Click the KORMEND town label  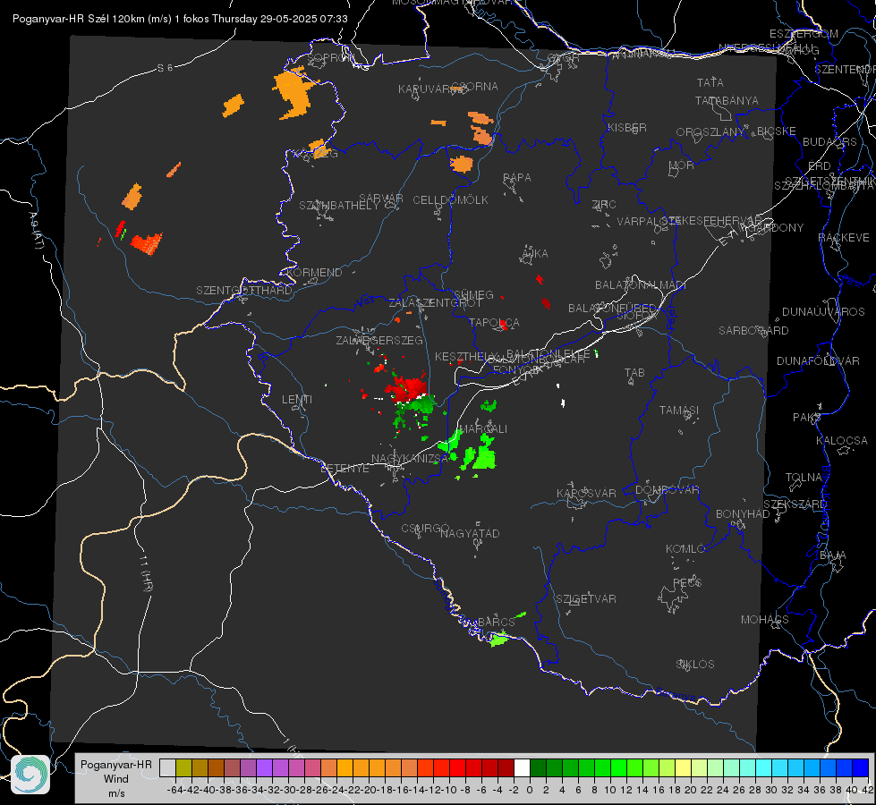click(x=313, y=273)
